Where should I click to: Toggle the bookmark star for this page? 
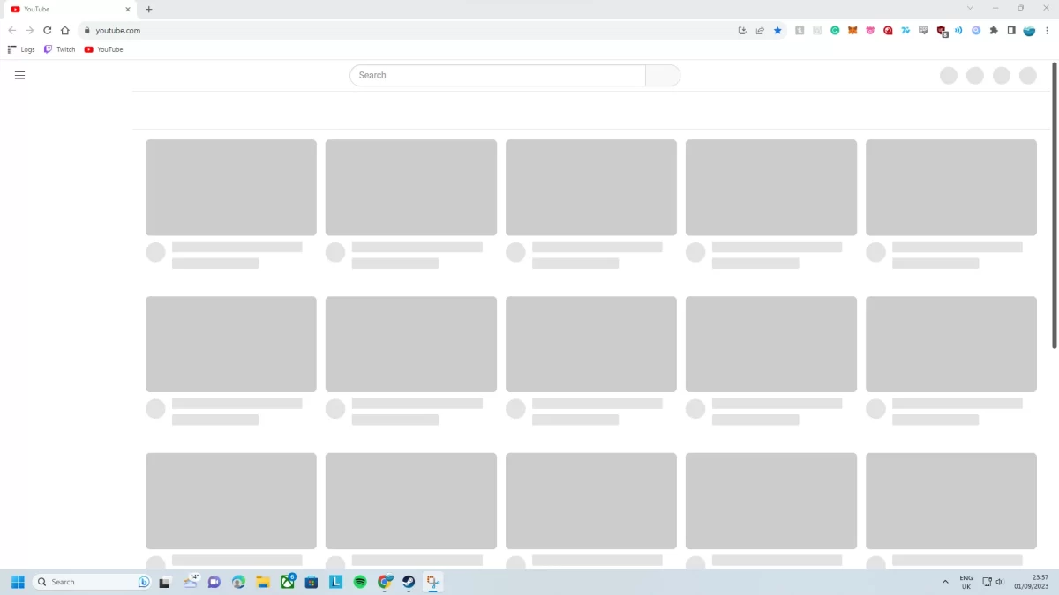click(x=777, y=30)
